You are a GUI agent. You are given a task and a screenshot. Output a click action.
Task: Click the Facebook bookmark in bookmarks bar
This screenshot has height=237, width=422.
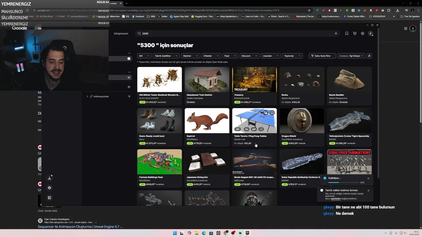pos(138,16)
